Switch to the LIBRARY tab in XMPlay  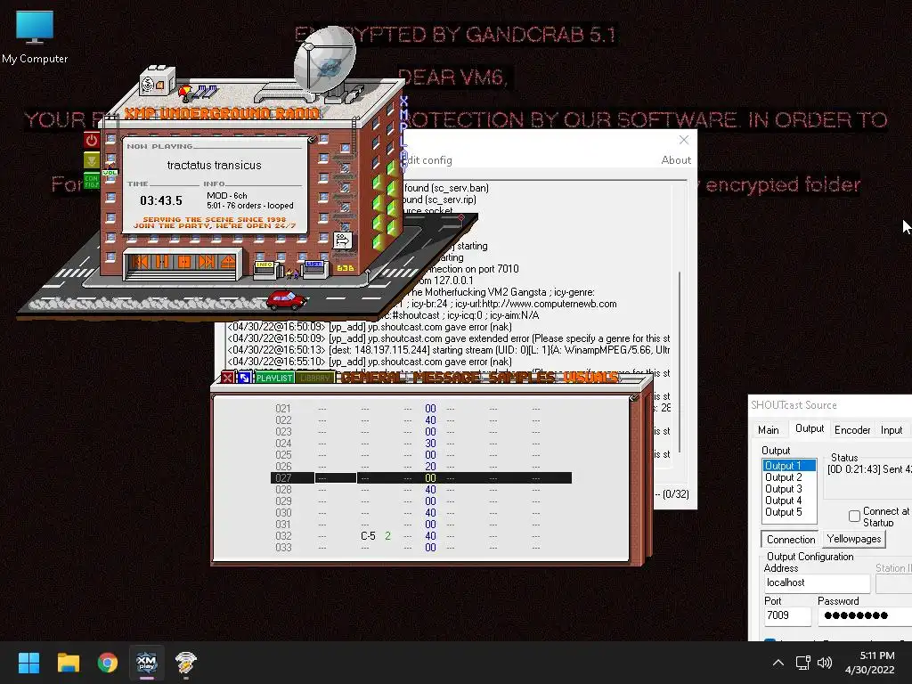(x=315, y=378)
